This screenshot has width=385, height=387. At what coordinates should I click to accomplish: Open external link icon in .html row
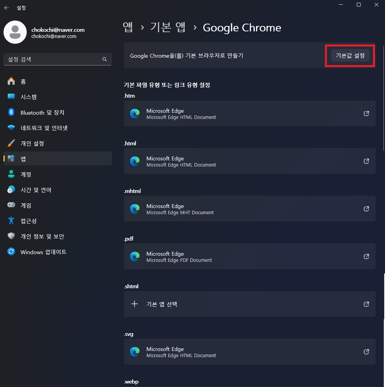point(366,161)
